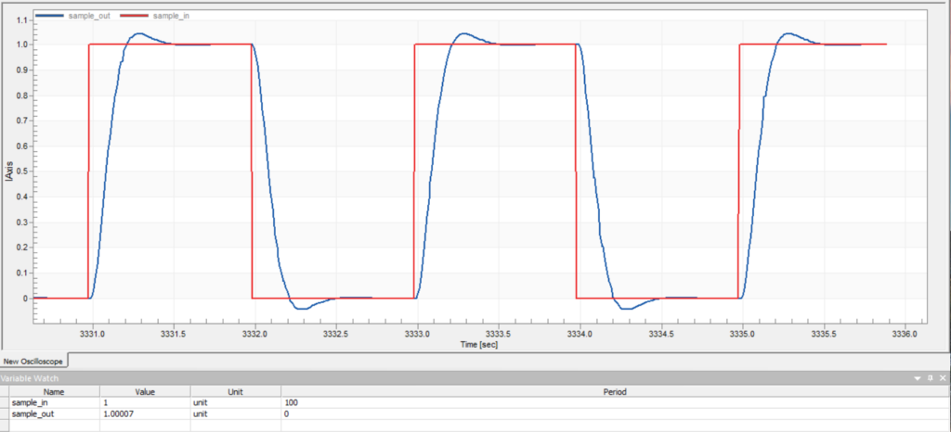
Task: Click the 3336.0 tick on the time axis
Action: coord(905,334)
